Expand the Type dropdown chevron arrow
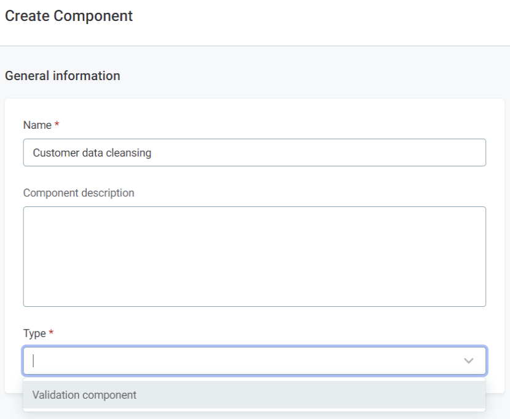 (469, 361)
